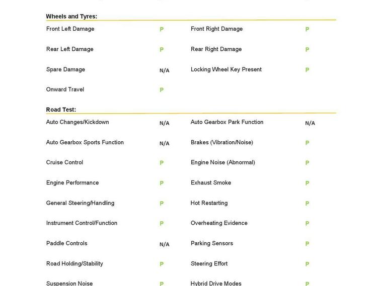This screenshot has width=382, height=286.
Task: Click the Auto Gearbox Sports Function label
Action: pyautogui.click(x=85, y=142)
